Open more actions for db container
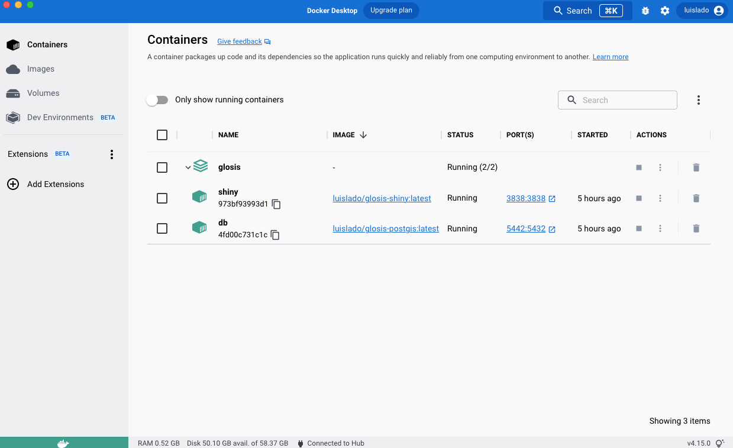 point(660,228)
